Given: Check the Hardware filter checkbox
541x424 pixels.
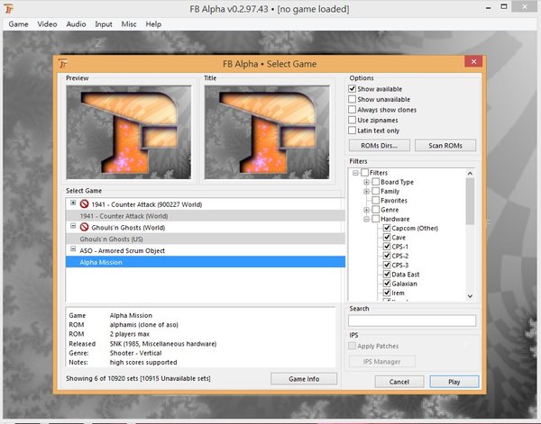Looking at the screenshot, I should [x=375, y=219].
